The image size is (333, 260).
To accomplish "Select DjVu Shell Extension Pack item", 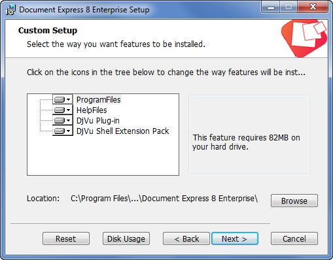I will tap(122, 131).
